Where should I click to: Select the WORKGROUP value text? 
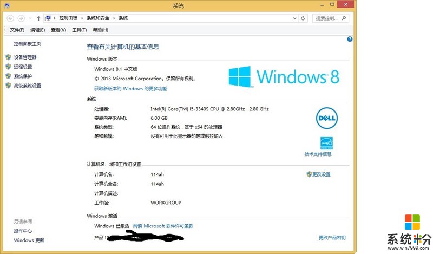coord(166,203)
